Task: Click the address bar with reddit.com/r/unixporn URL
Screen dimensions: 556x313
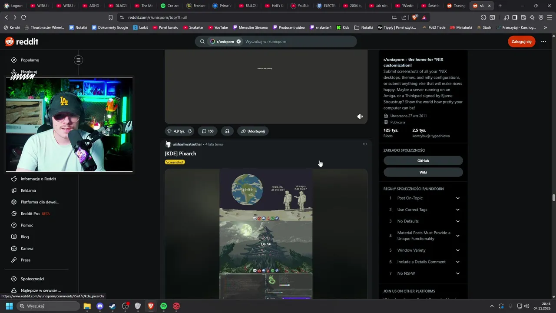Action: (x=252, y=17)
